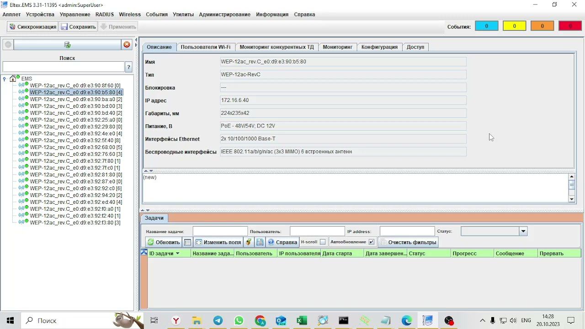The height and width of the screenshot is (329, 585).
Task: Launch Yandex Browser from the taskbar
Action: point(176,321)
